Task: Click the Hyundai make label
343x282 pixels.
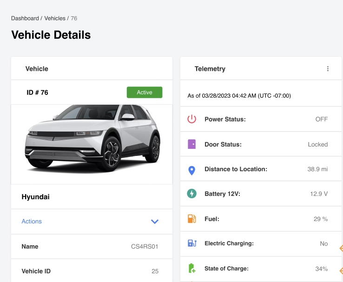Action: pyautogui.click(x=35, y=197)
